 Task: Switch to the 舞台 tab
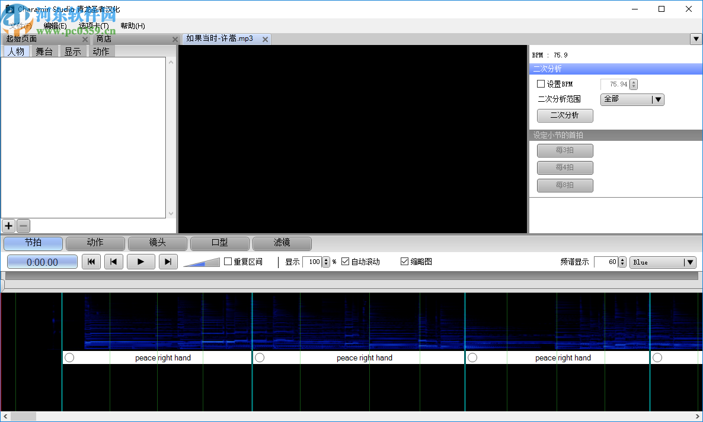44,51
